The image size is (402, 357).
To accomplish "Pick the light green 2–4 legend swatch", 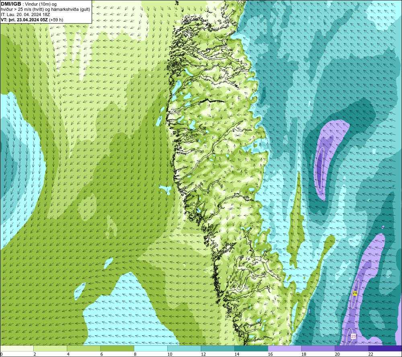I will click(x=50, y=349).
